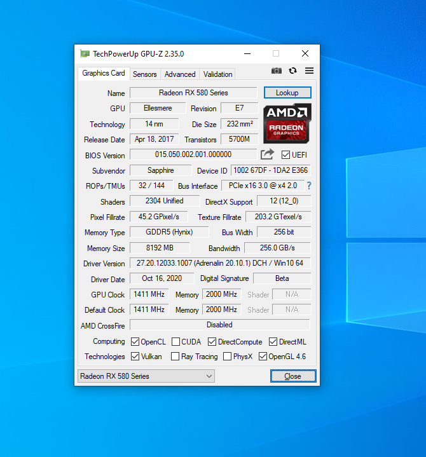Click the Revision E7 field

click(x=240, y=108)
